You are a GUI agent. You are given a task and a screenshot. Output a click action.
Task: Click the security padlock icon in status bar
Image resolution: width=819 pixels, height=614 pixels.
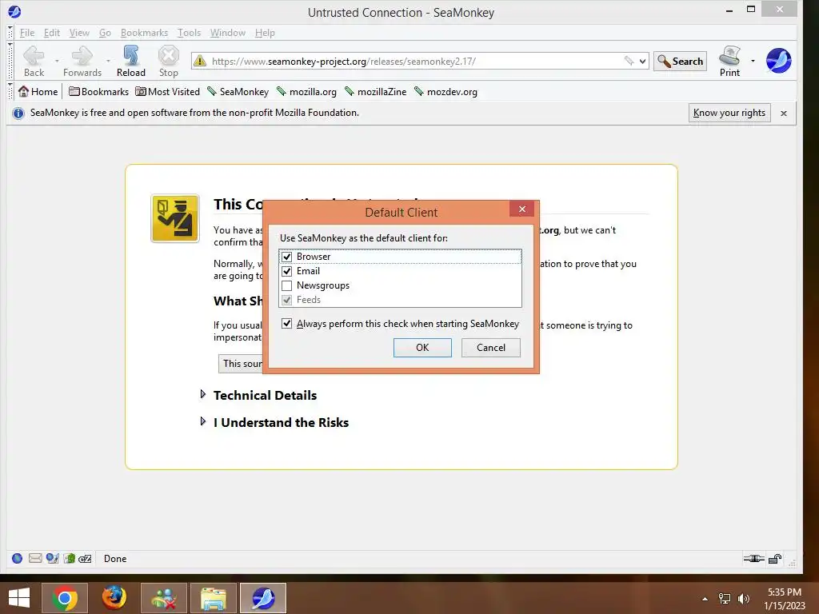click(775, 559)
